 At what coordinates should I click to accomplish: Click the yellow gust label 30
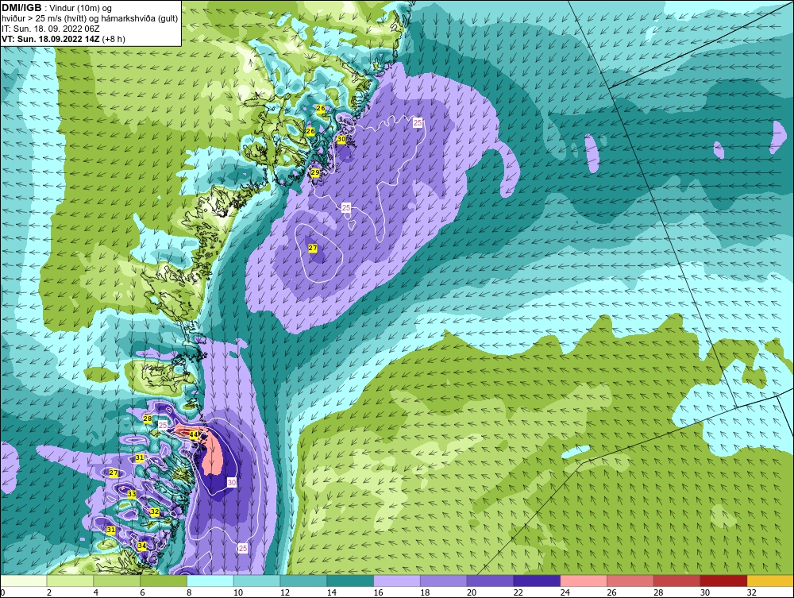pos(341,139)
